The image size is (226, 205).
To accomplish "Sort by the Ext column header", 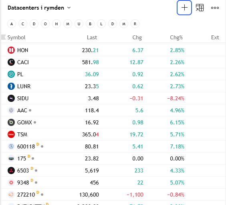I will click(215, 37).
